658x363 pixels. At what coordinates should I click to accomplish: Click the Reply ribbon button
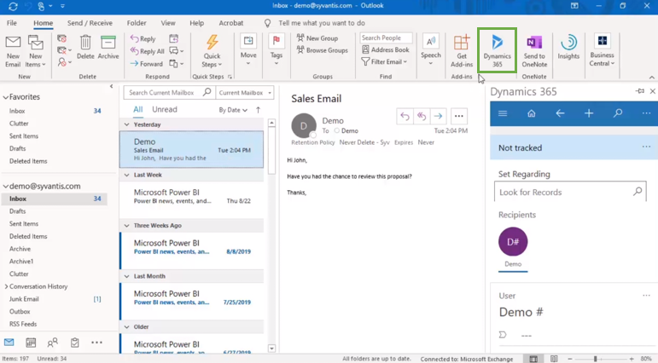tap(143, 38)
